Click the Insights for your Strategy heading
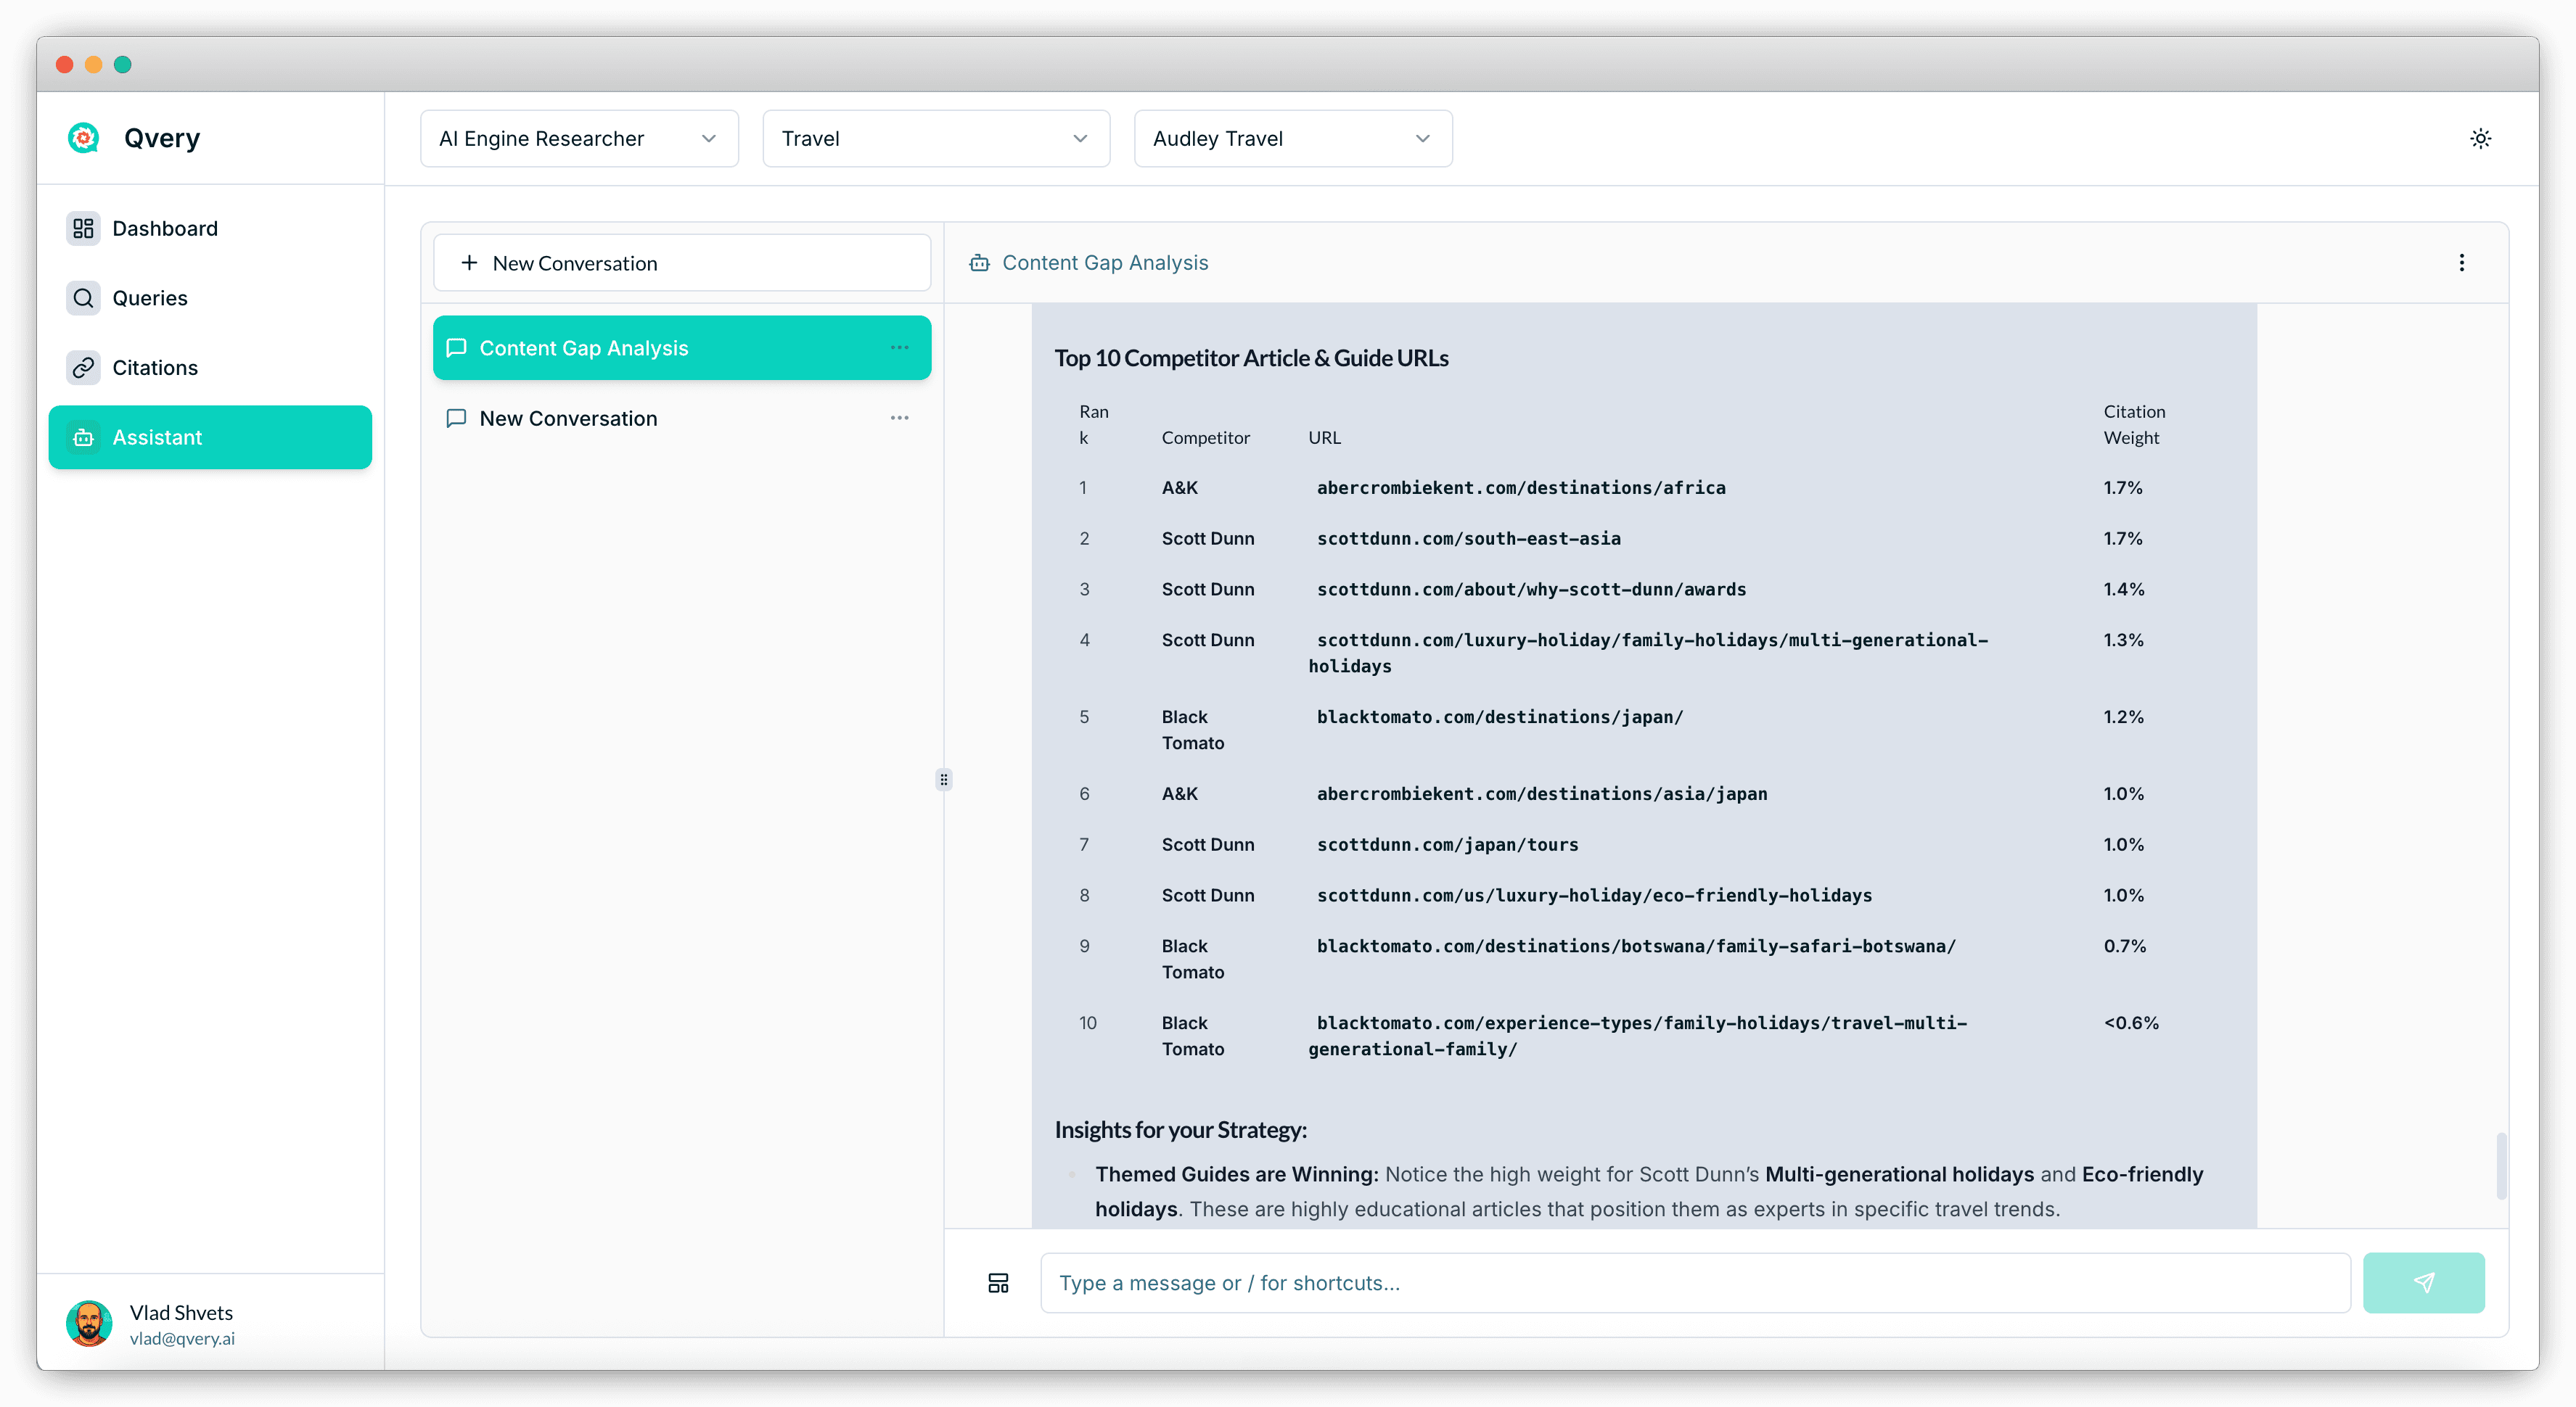Screen dimensions: 2576x1407 [1180, 1130]
